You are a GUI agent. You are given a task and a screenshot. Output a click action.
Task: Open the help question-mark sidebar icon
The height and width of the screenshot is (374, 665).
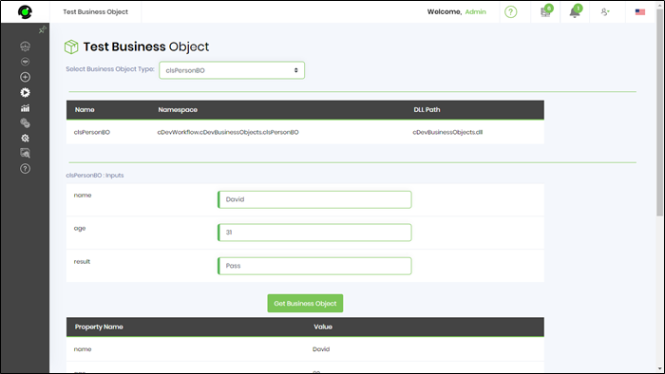pos(25,169)
